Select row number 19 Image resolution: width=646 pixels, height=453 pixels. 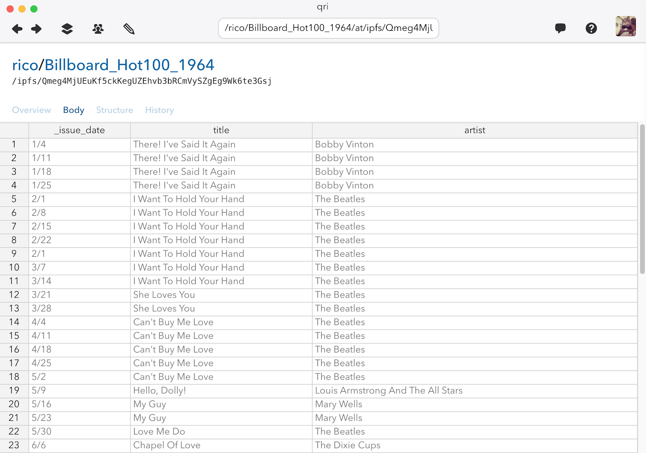[x=14, y=391]
